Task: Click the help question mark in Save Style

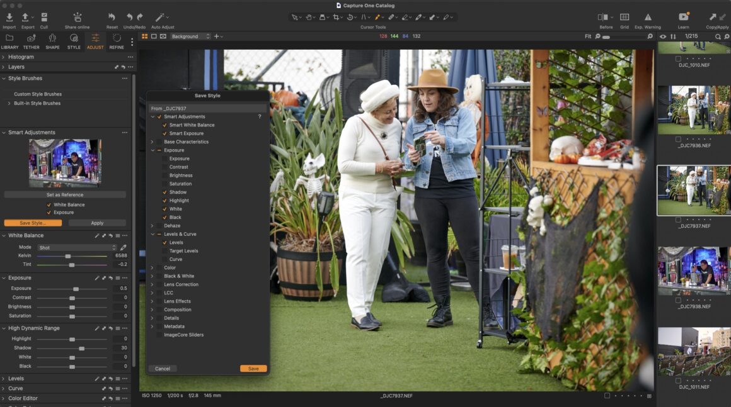Action: coord(260,117)
